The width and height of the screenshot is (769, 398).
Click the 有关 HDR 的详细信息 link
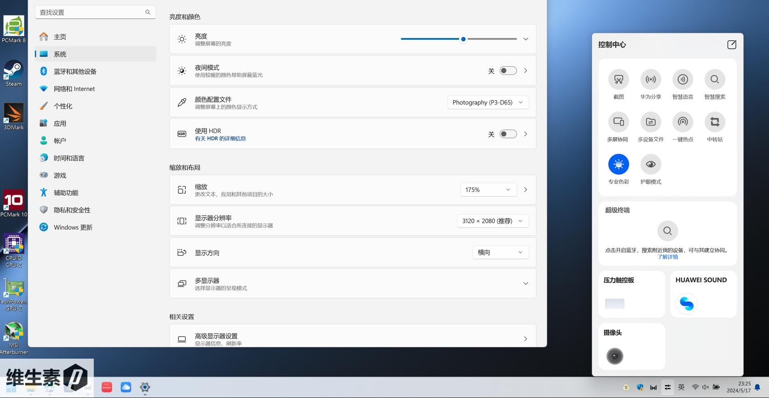[x=220, y=139]
